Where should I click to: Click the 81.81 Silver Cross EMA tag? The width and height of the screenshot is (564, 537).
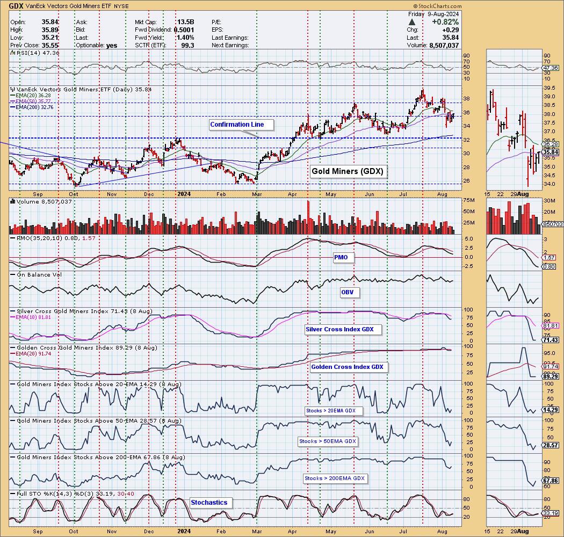pyautogui.click(x=551, y=326)
